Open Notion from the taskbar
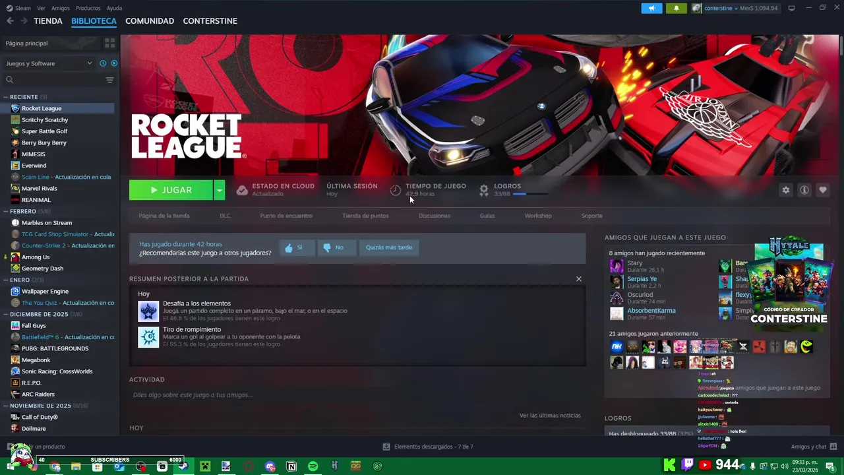 click(291, 466)
